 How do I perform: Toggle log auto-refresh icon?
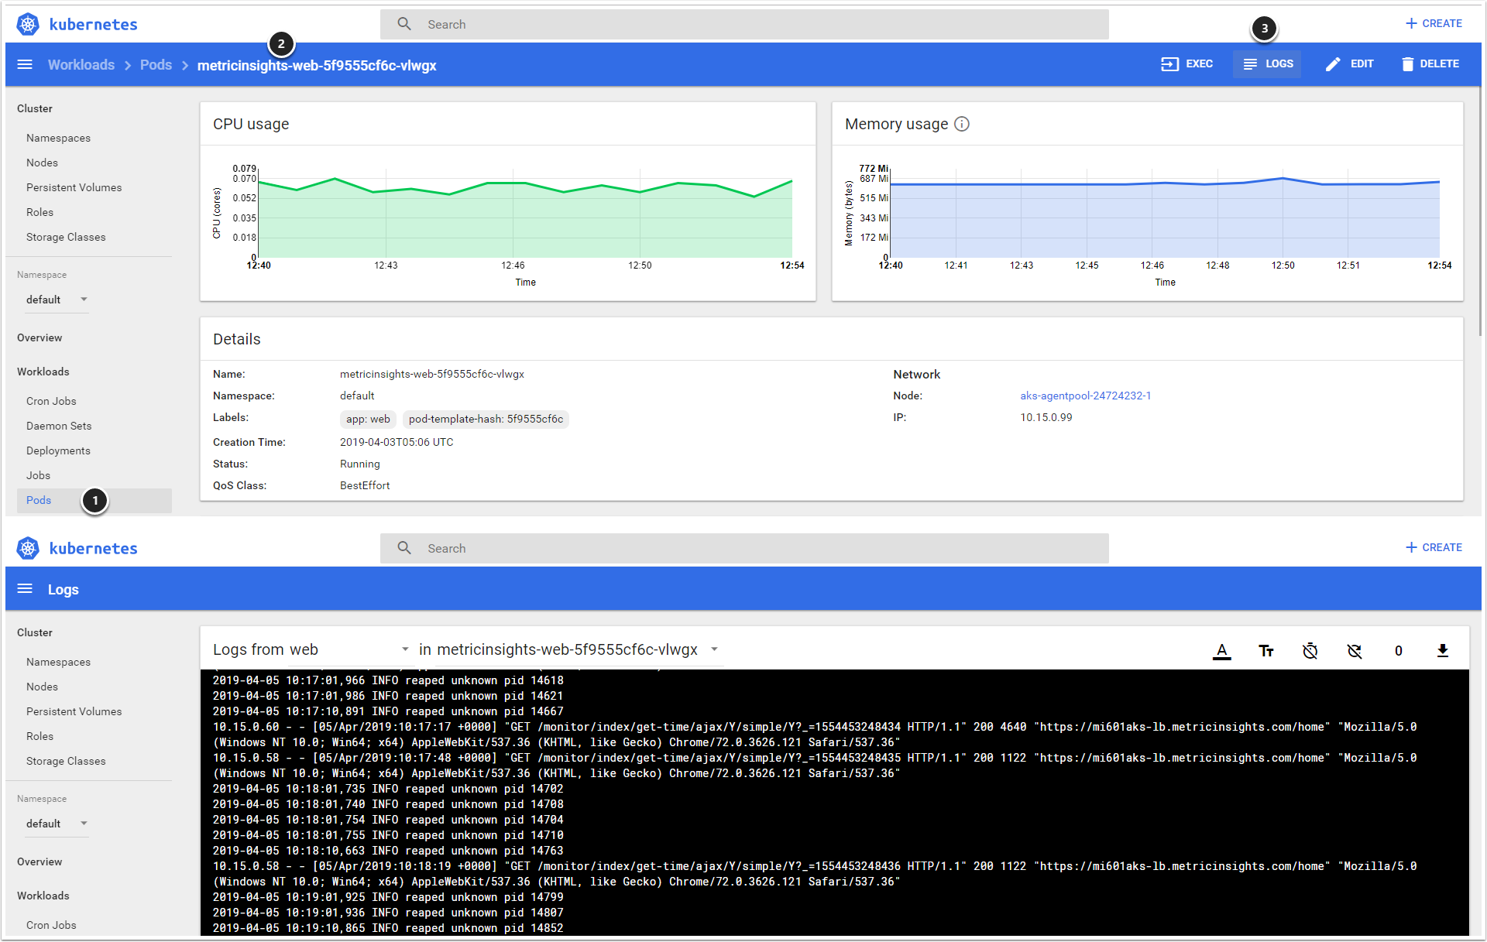1354,651
